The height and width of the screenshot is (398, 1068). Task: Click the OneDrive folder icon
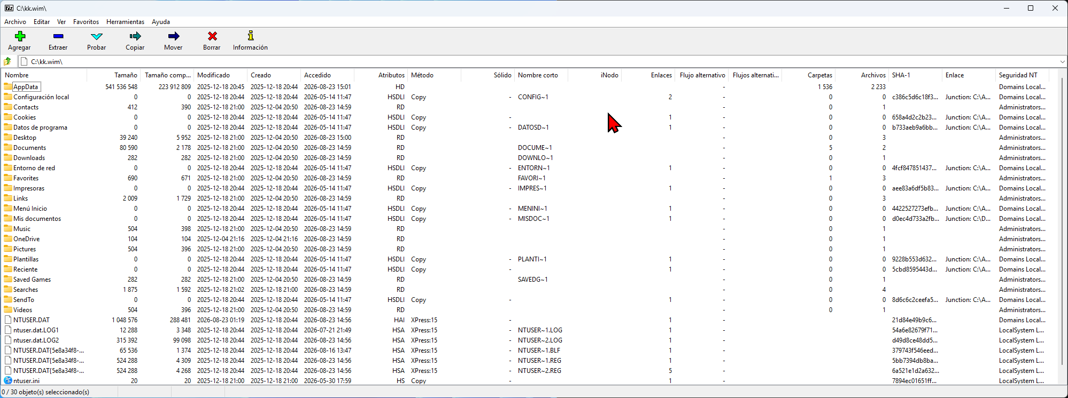coord(8,238)
